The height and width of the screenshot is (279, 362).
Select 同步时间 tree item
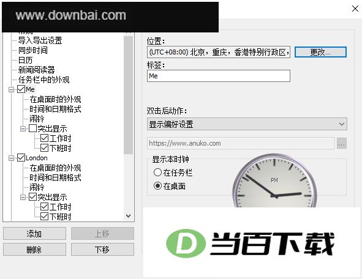pyautogui.click(x=33, y=50)
